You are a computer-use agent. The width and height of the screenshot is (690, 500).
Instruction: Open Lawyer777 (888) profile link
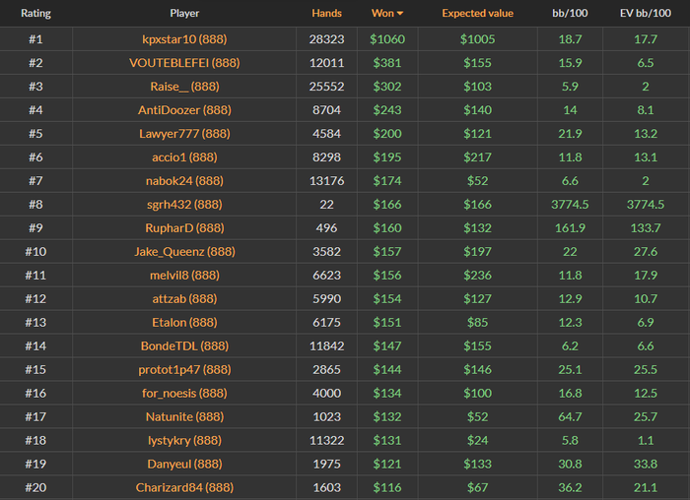click(184, 134)
